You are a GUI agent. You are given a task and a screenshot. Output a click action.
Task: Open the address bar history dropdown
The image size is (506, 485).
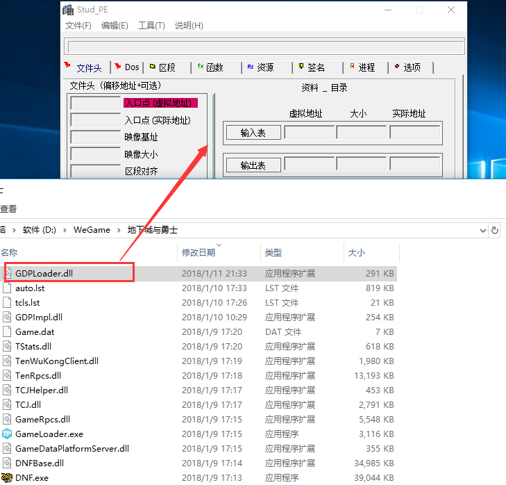pyautogui.click(x=483, y=231)
